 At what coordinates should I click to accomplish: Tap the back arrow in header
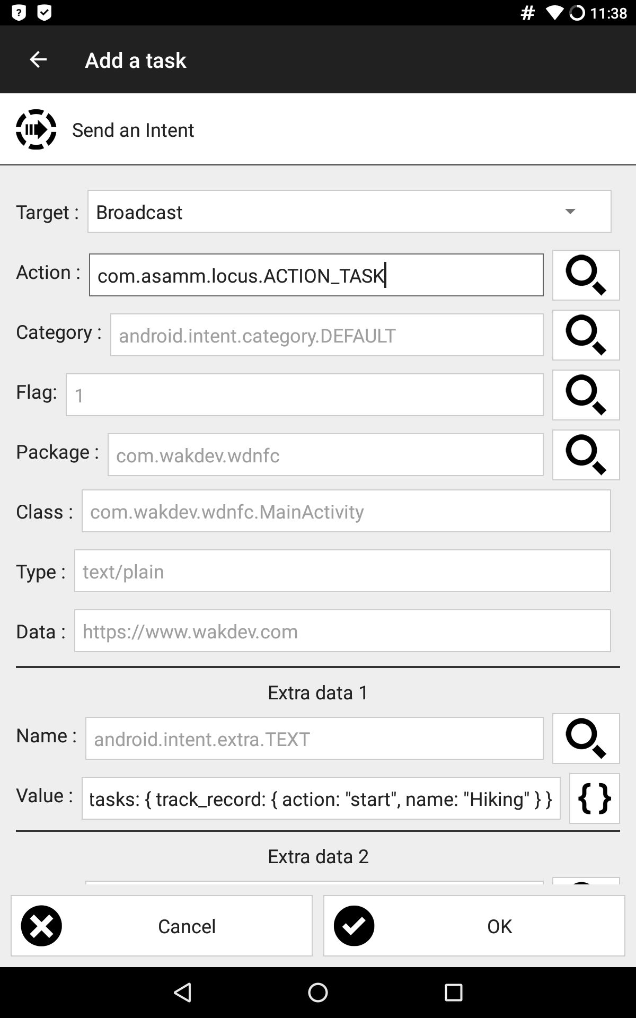click(x=38, y=60)
